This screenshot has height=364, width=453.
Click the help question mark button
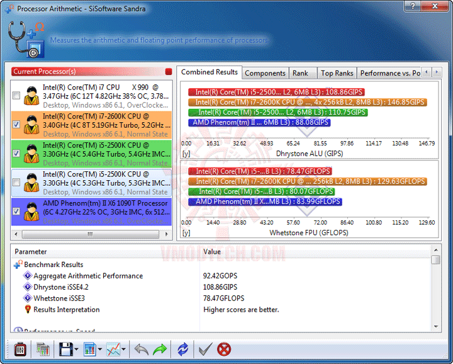click(x=413, y=6)
